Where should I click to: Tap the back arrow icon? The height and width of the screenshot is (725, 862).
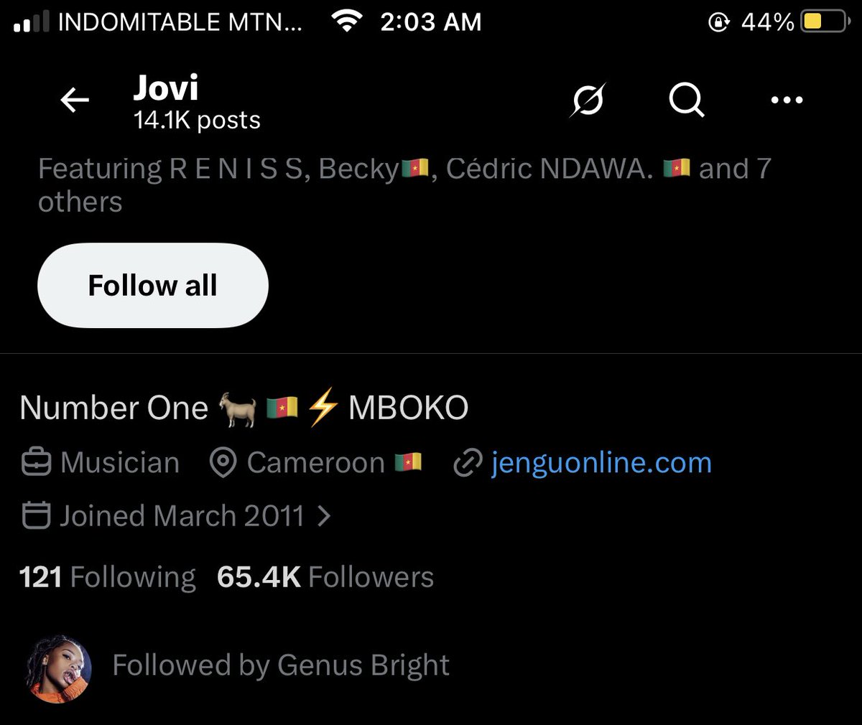click(x=75, y=100)
